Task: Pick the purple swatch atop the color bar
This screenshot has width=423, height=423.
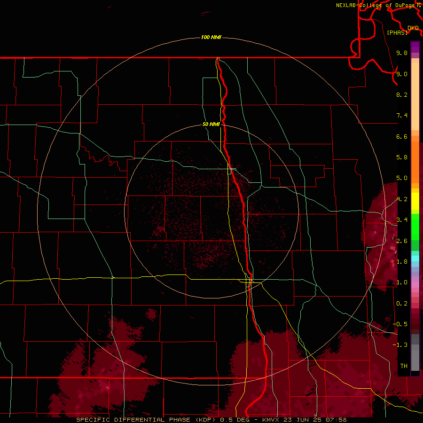Action: (415, 47)
